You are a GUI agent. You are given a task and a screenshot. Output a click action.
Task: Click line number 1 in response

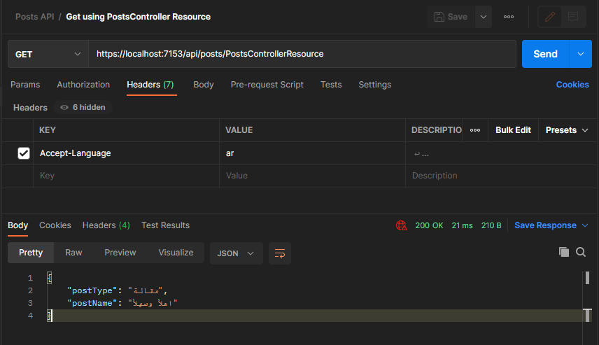(x=30, y=278)
